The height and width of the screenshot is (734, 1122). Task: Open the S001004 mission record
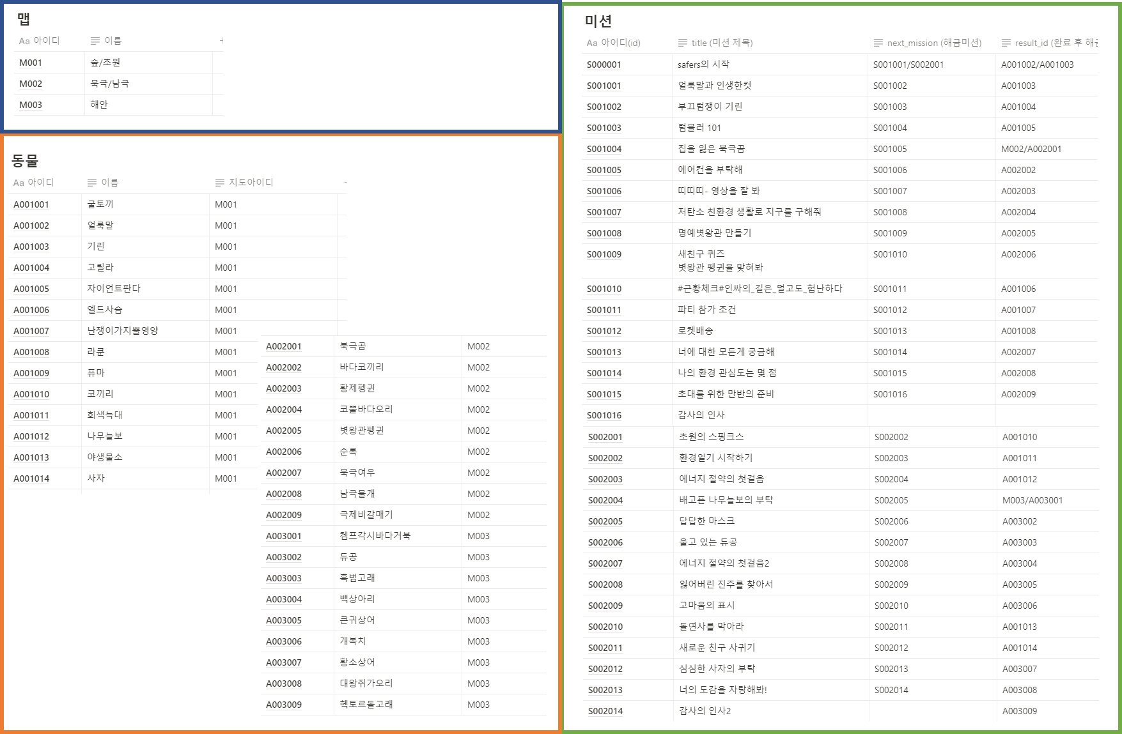coord(604,149)
